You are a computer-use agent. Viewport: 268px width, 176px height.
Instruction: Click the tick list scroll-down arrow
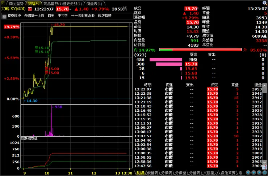[265, 162]
